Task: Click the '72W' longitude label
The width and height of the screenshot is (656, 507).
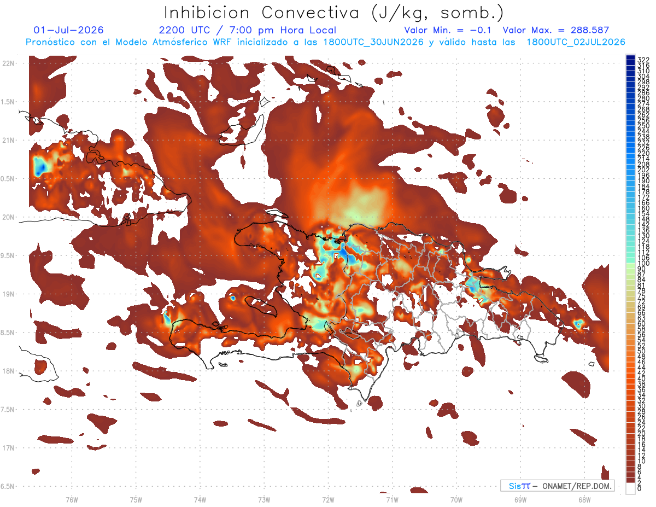Action: [x=328, y=499]
